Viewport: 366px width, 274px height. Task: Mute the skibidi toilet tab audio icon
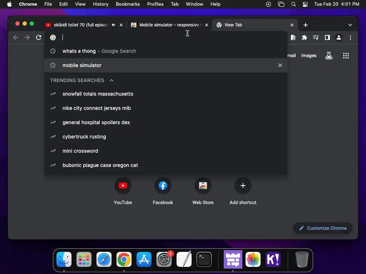click(x=113, y=25)
